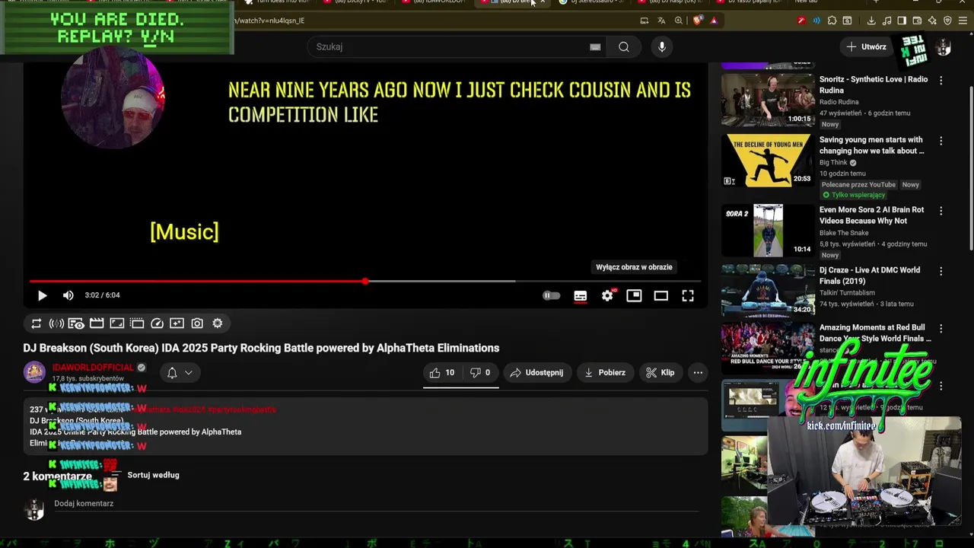Switch to theater mode view
974x548 pixels.
pos(660,295)
